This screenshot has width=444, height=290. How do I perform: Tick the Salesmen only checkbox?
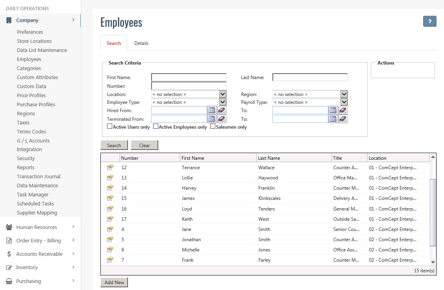point(213,127)
